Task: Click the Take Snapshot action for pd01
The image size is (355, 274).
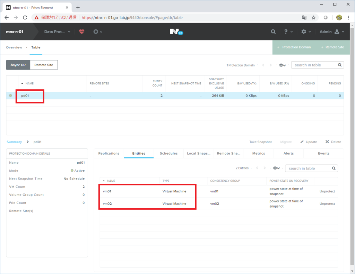Action: (x=260, y=142)
